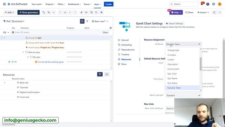The width and height of the screenshot is (225, 127).
Task: Click the copy icon in toolbar
Action: coord(91,12)
